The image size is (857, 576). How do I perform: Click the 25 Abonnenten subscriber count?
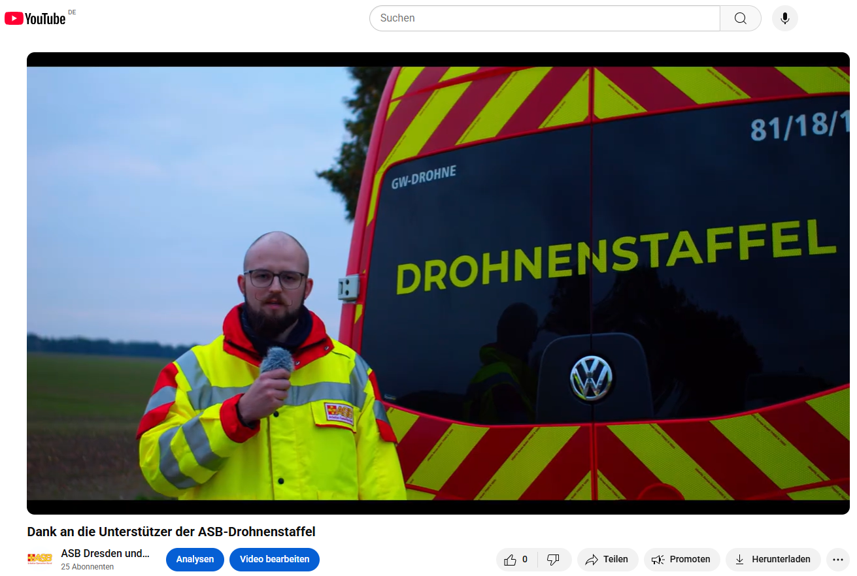pyautogui.click(x=87, y=567)
